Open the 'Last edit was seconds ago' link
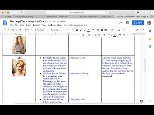This screenshot has width=154, height=115. click(76, 25)
